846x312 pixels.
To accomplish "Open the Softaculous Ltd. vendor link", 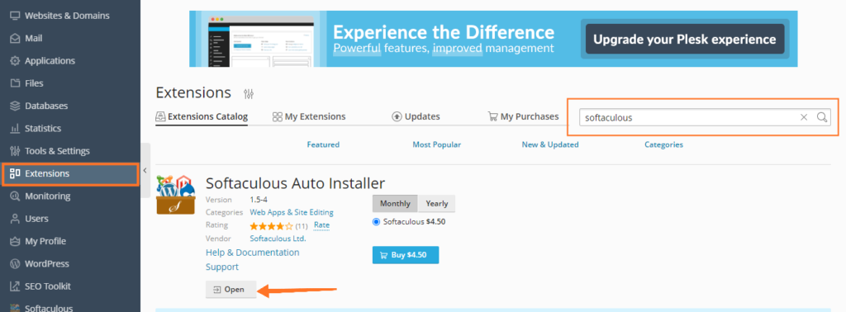I will (x=278, y=239).
